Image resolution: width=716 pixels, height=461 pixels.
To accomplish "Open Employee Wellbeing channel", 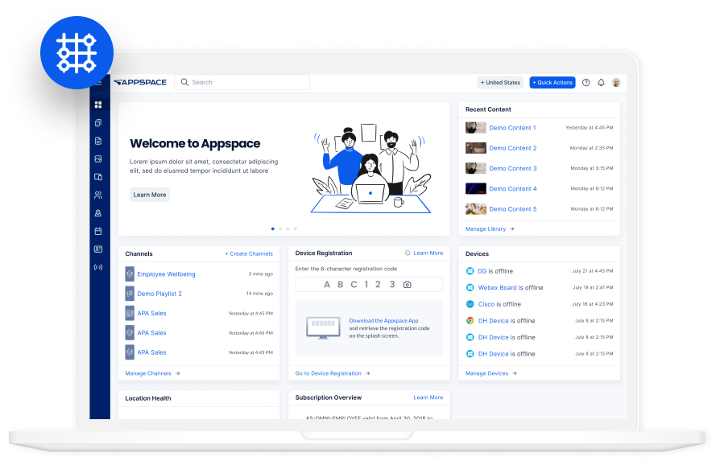I will click(166, 274).
